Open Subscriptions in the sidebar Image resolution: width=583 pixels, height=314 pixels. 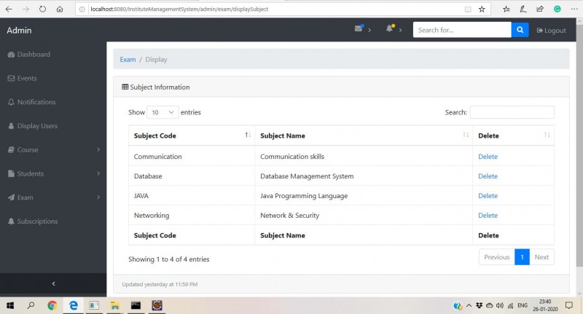pos(33,221)
